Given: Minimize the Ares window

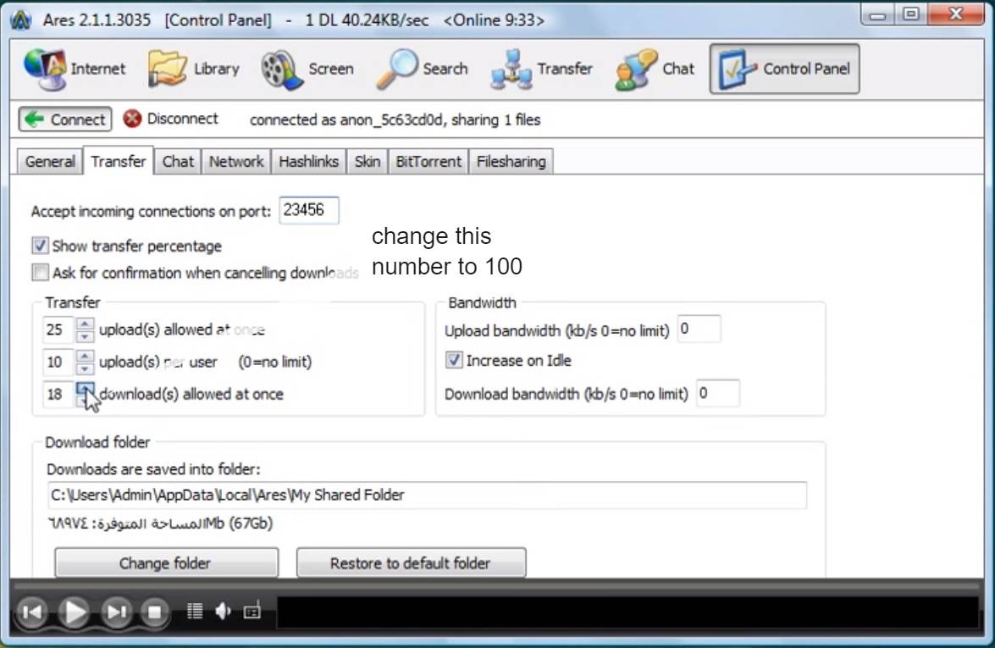Looking at the screenshot, I should click(x=877, y=14).
